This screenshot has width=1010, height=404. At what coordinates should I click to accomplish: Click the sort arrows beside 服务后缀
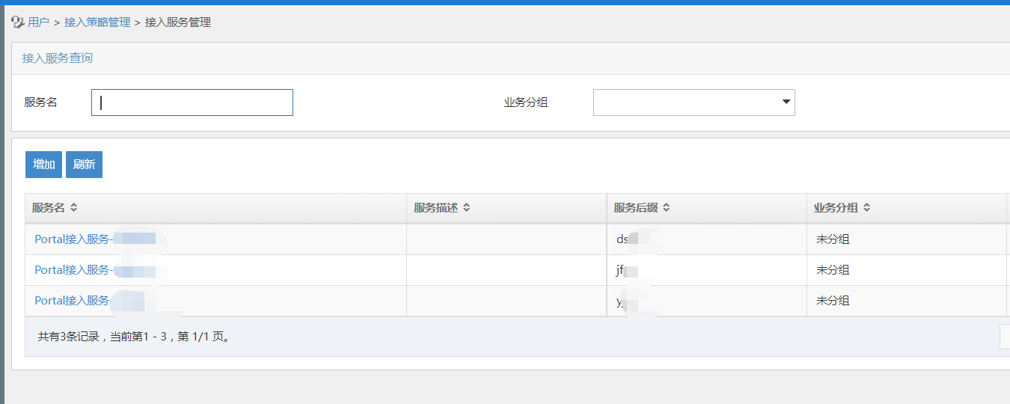(x=666, y=208)
